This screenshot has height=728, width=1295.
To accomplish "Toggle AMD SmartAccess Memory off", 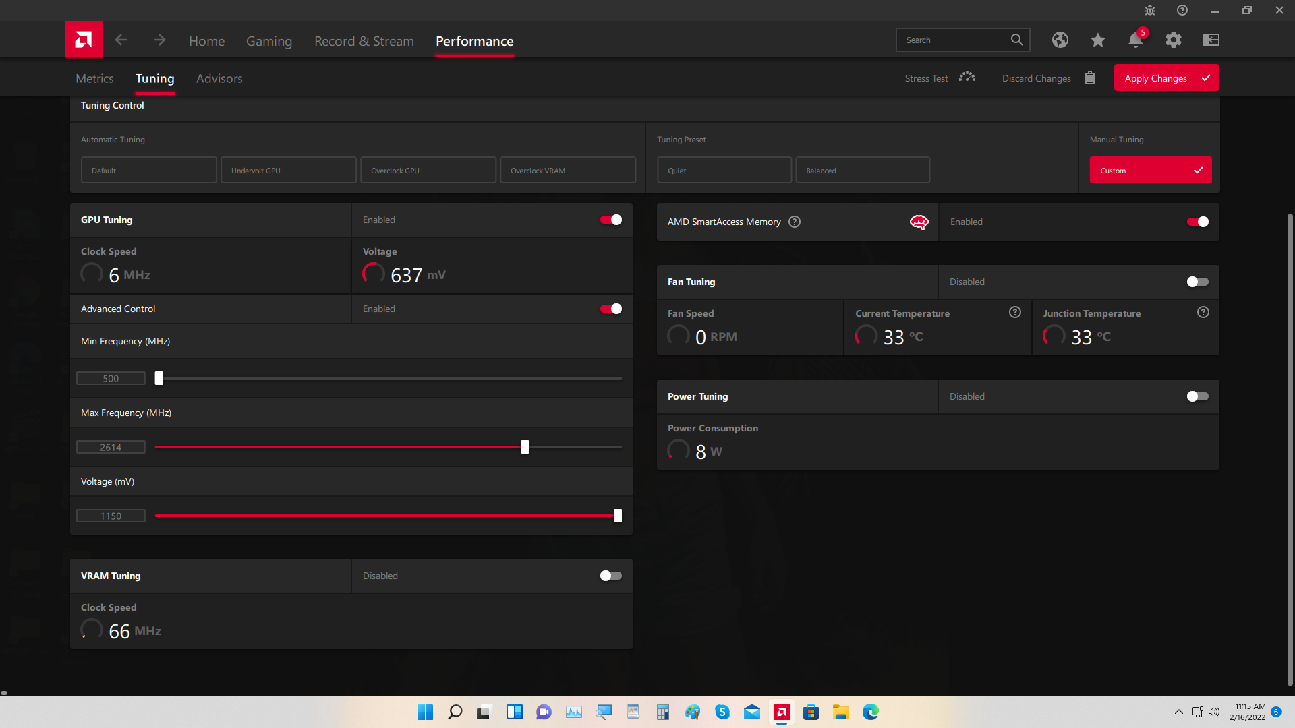I will [x=1198, y=222].
